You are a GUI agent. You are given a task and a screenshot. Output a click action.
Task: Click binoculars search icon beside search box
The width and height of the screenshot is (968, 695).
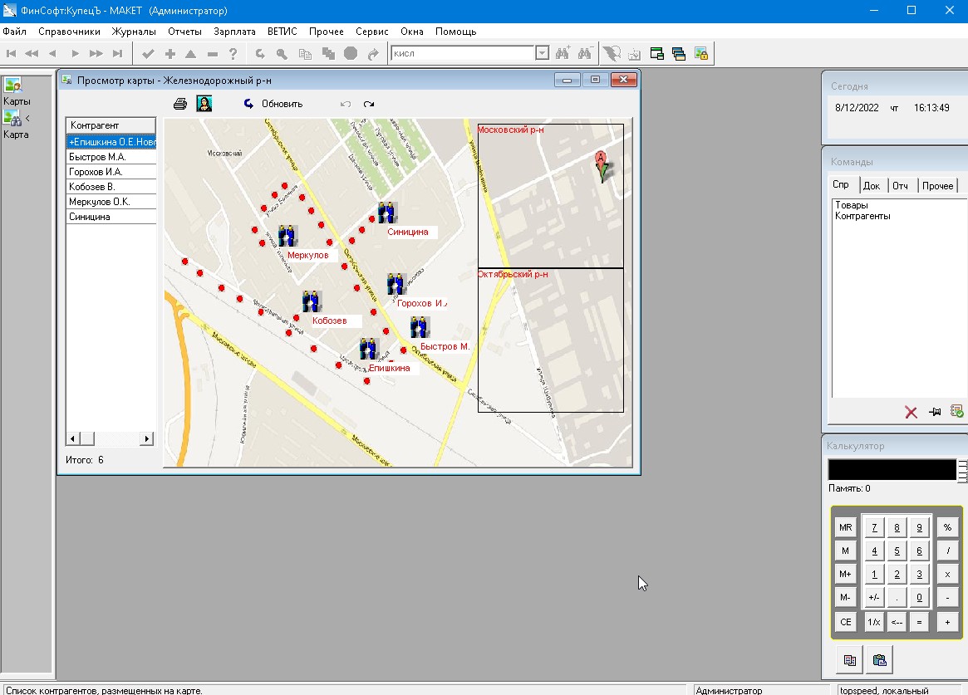[x=563, y=53]
